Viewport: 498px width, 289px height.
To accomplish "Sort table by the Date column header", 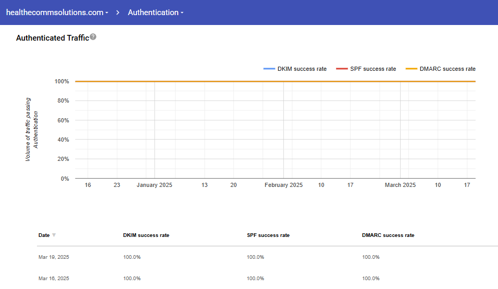I will 44,235.
